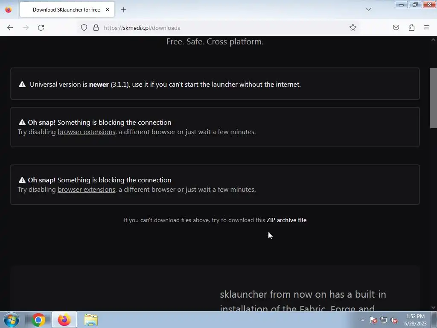Image resolution: width=437 pixels, height=328 pixels.
Task: Reload the current page
Action: (41, 28)
